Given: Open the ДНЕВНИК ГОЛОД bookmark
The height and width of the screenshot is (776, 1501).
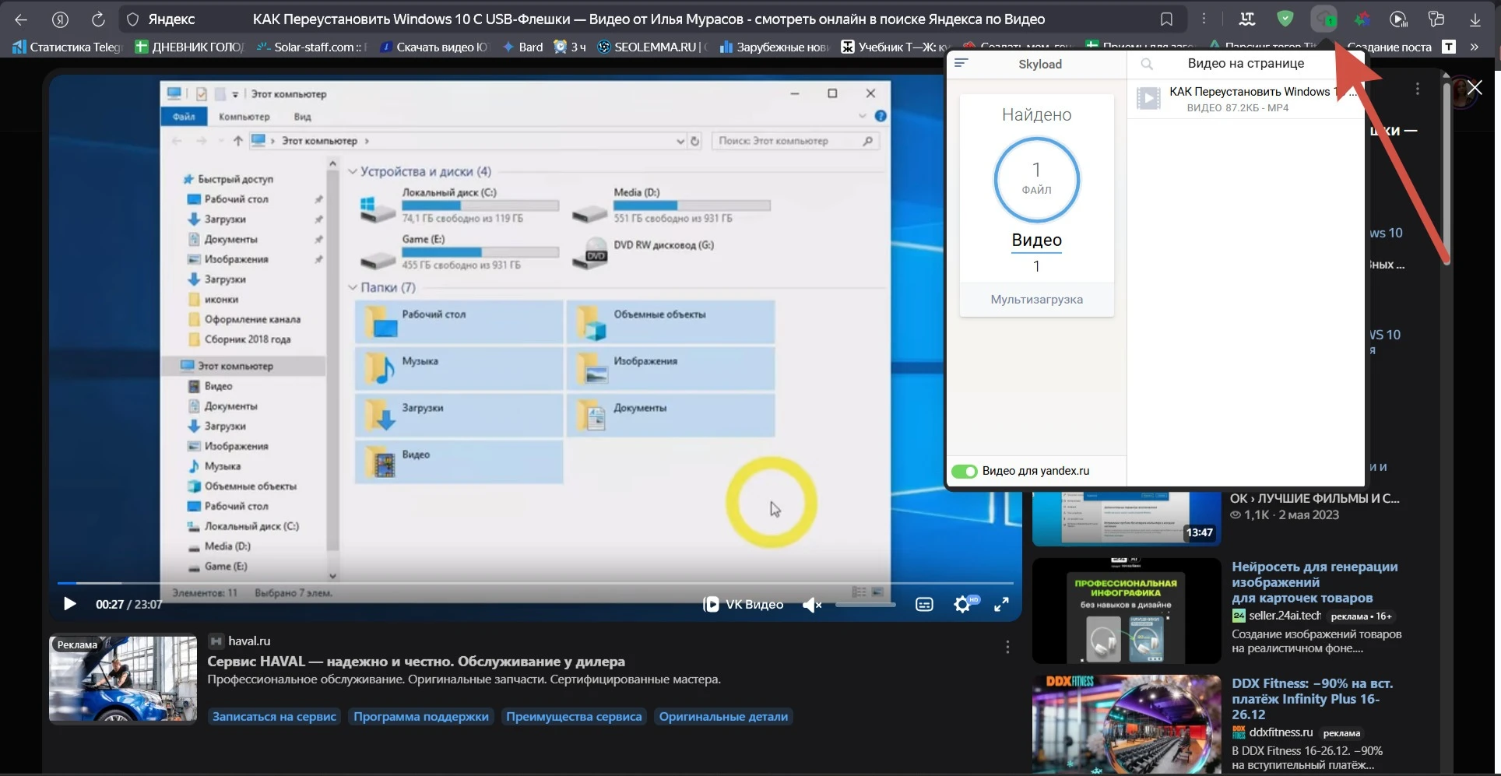Looking at the screenshot, I should [190, 47].
